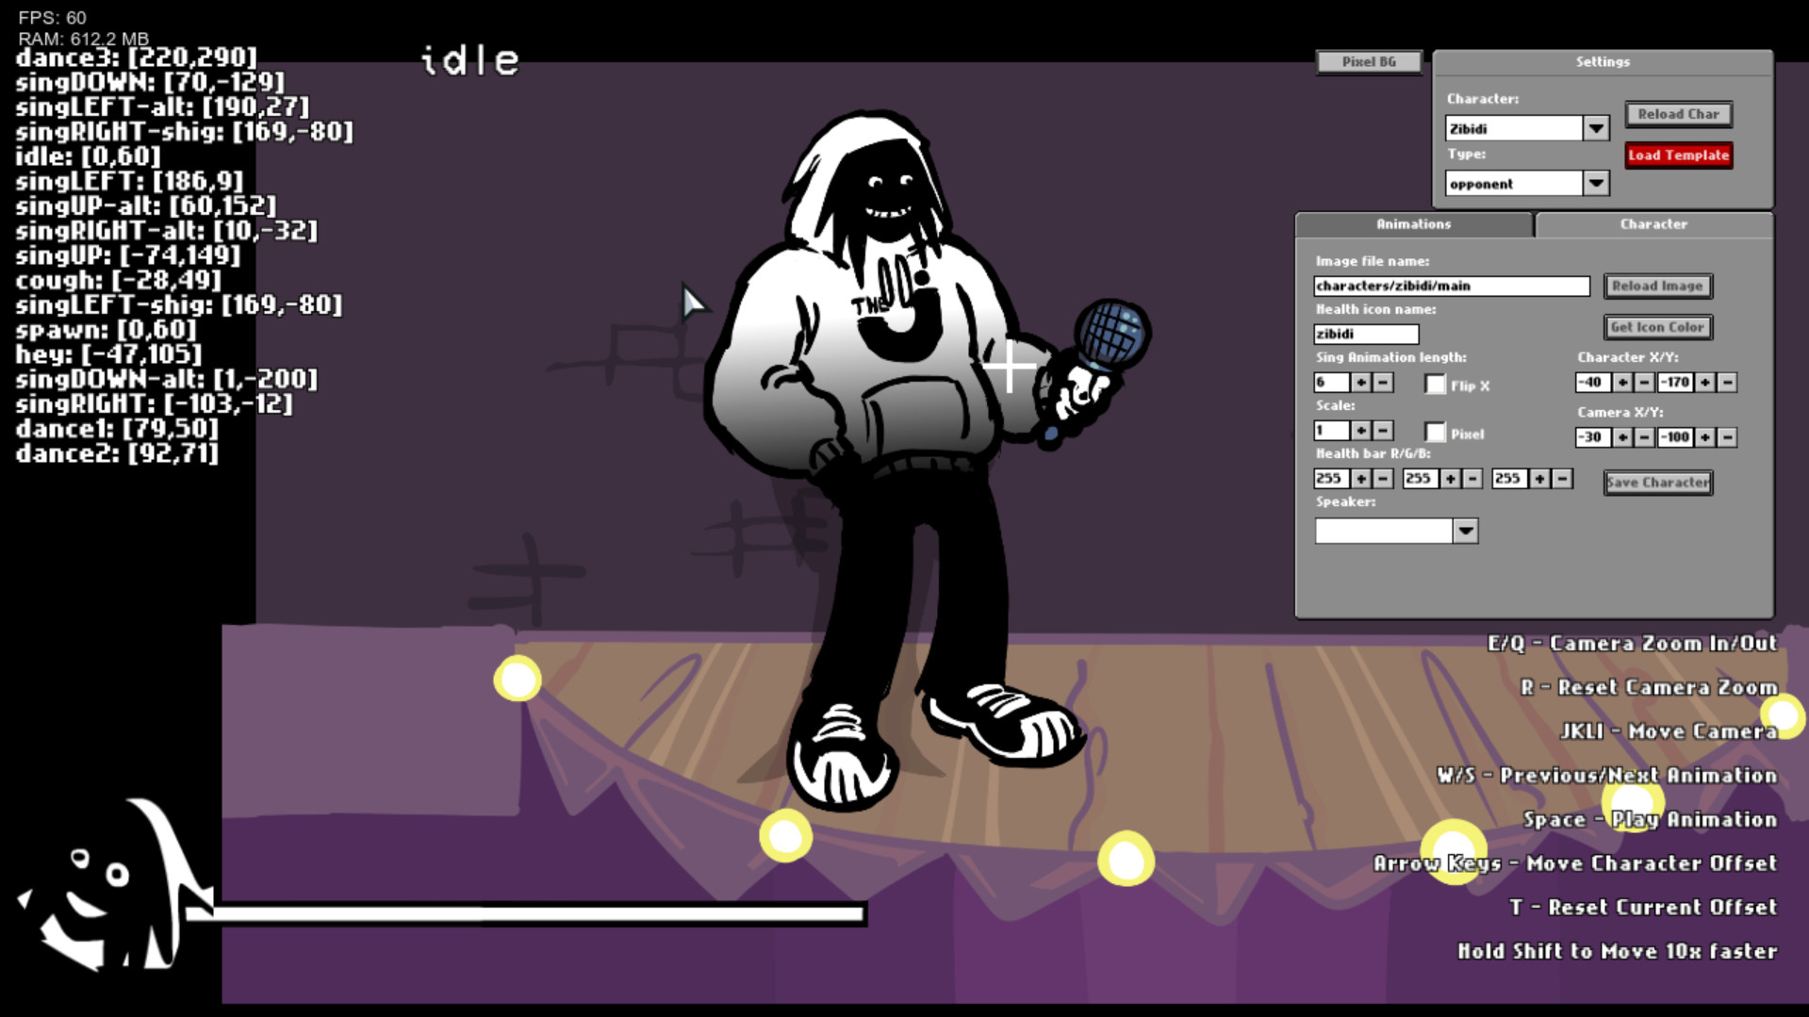Click the 'hey: [-47,105]' offset entry
The width and height of the screenshot is (1809, 1017).
(108, 353)
